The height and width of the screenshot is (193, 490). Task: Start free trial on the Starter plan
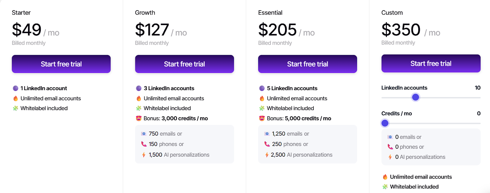pyautogui.click(x=61, y=64)
